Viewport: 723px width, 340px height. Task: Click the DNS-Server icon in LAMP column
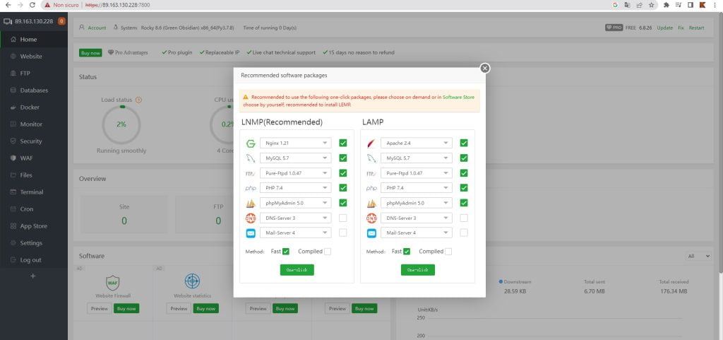371,218
